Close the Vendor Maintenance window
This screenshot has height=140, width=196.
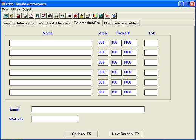tap(192, 4)
